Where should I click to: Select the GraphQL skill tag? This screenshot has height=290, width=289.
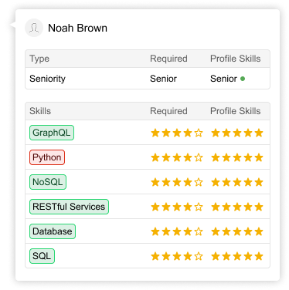[x=52, y=133]
